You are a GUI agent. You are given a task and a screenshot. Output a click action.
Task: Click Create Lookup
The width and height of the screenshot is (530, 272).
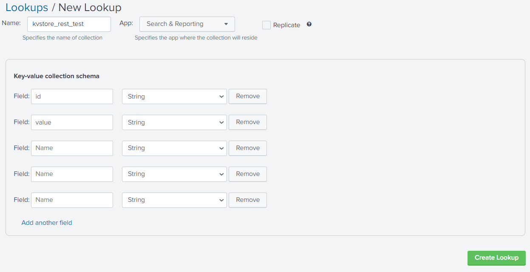point(496,258)
